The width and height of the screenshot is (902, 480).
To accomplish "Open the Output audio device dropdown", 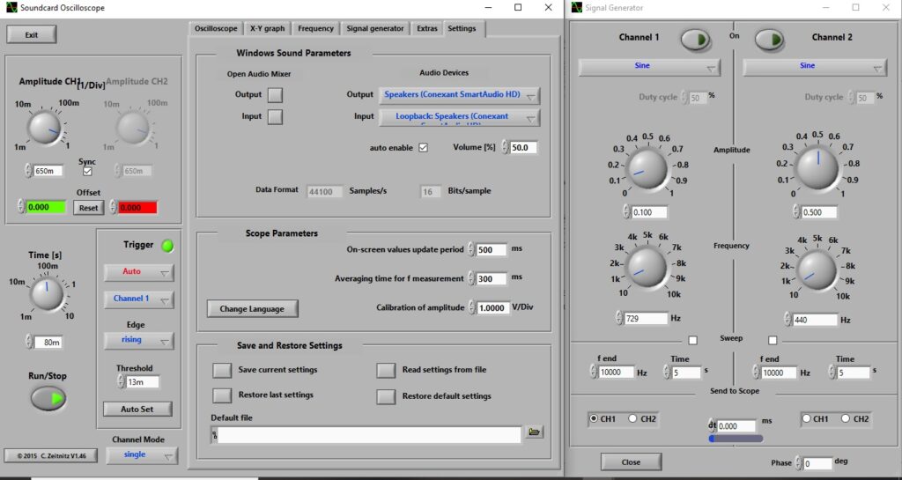I will pos(459,95).
